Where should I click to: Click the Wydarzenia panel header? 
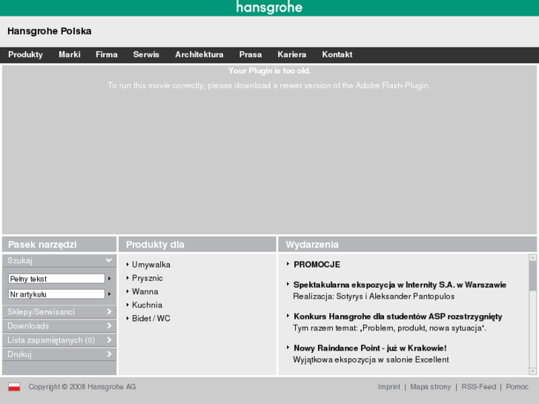(407, 245)
